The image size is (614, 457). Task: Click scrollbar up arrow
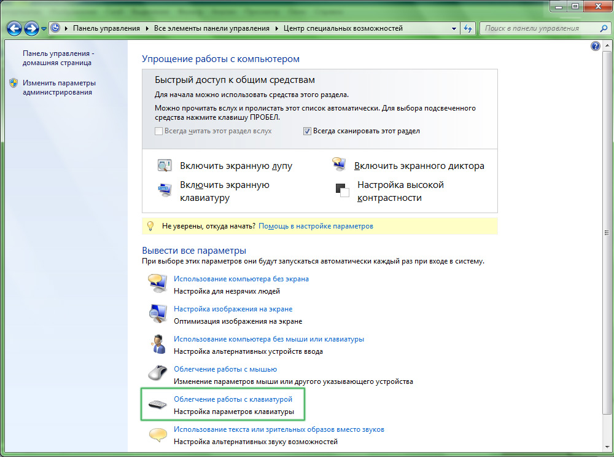point(607,45)
